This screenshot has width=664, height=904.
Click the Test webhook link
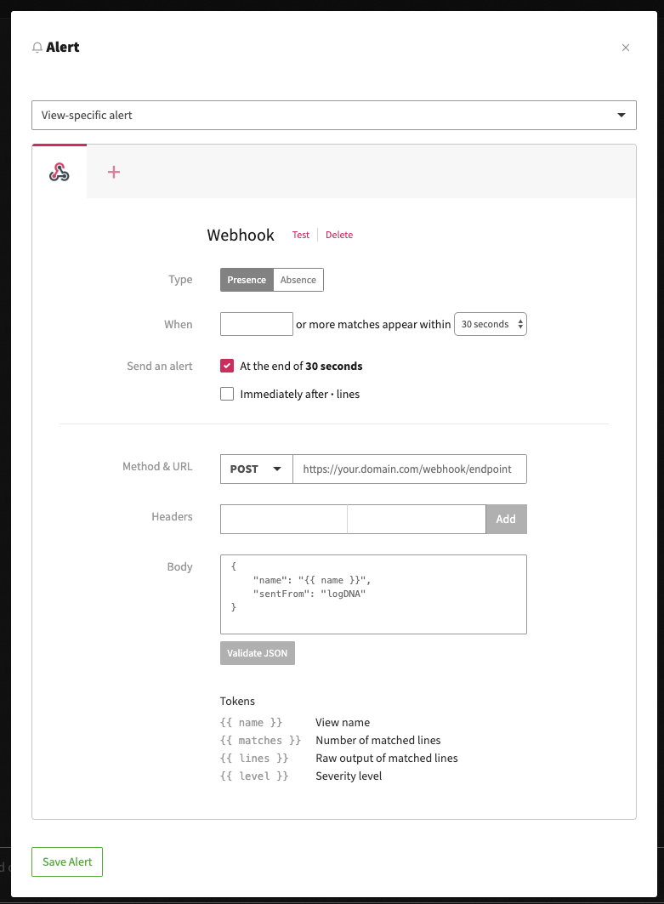[x=301, y=235]
